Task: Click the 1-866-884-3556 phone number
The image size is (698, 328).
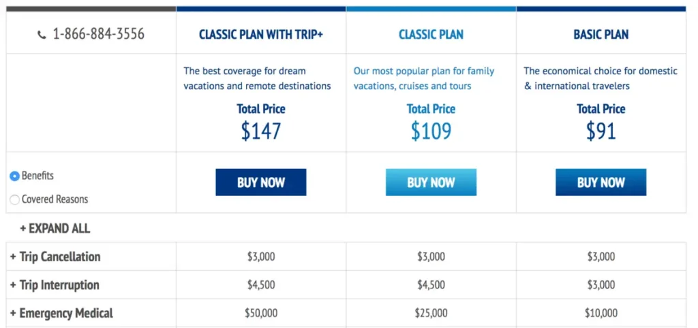Action: coord(98,34)
